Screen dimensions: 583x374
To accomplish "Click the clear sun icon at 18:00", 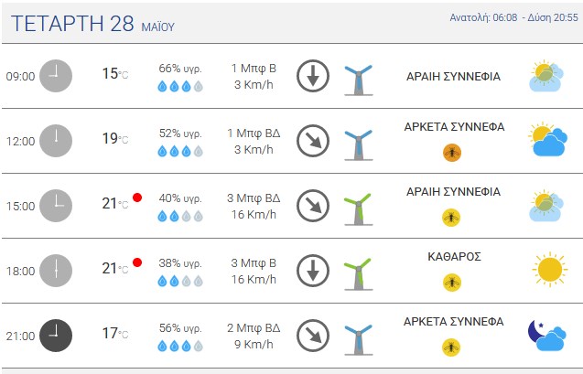I will coord(549,270).
